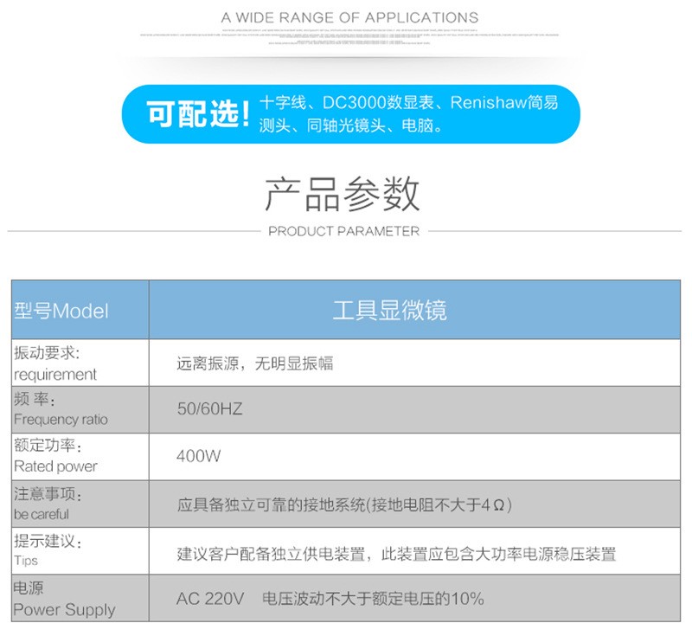
Task: Select the "50/60HZ" value
Action: pyautogui.click(x=209, y=409)
